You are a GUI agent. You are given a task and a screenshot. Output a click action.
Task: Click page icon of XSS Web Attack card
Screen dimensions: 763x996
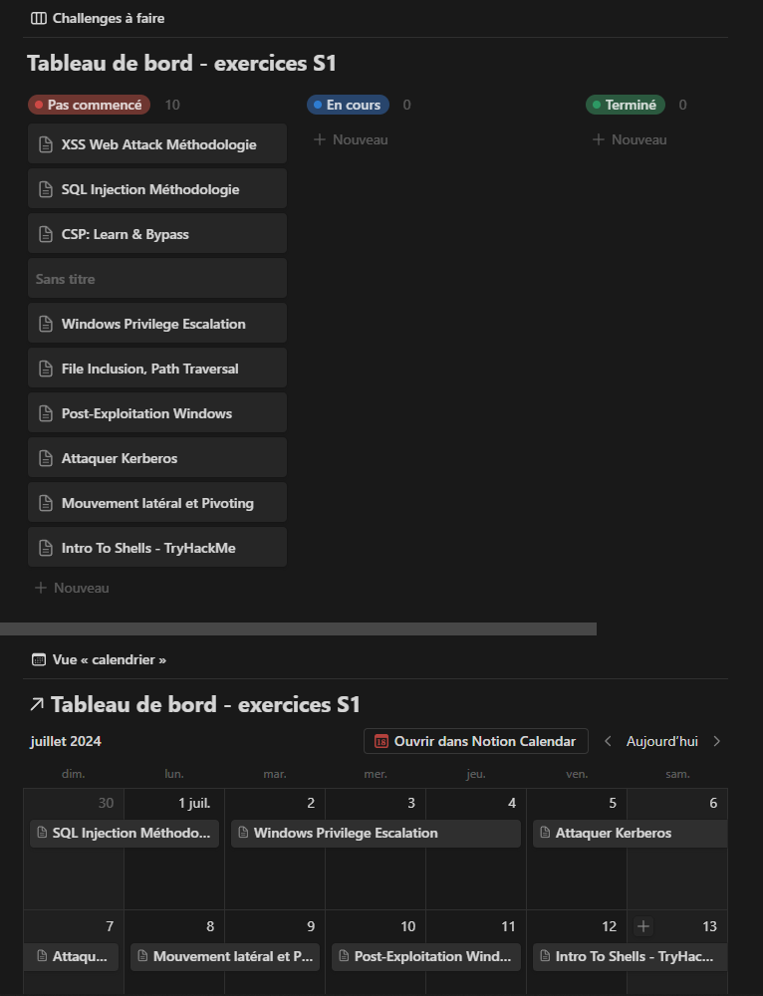click(x=45, y=144)
